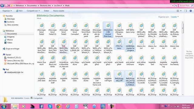This screenshot has height=109, width=194.
Task: Click the refresh button next to address bar
Action: coord(176,5)
